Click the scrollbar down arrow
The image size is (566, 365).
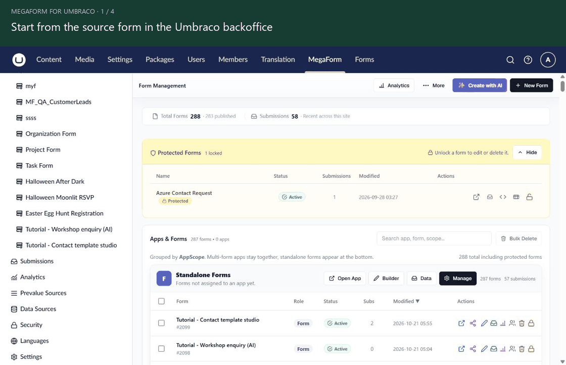pyautogui.click(x=562, y=361)
